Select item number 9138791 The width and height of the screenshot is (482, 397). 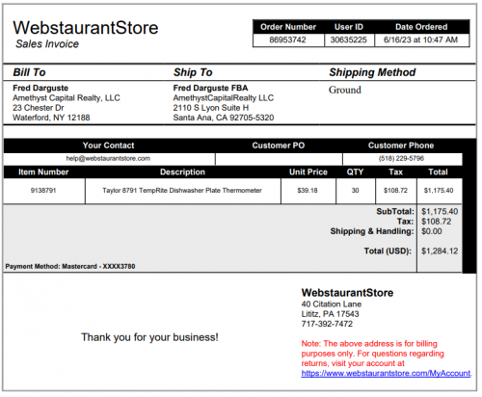pyautogui.click(x=43, y=191)
